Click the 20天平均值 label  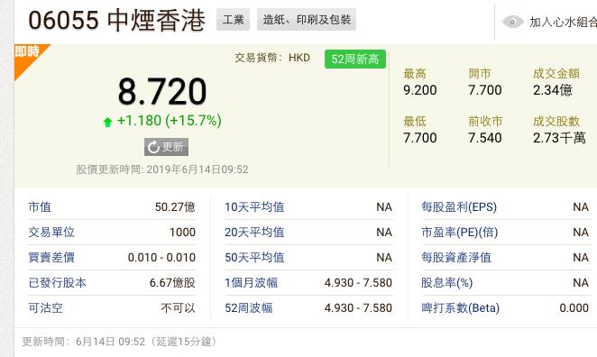point(254,233)
